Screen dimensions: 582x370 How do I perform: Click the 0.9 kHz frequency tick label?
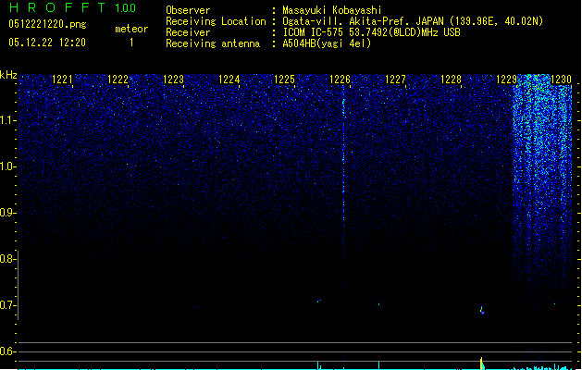click(x=7, y=213)
